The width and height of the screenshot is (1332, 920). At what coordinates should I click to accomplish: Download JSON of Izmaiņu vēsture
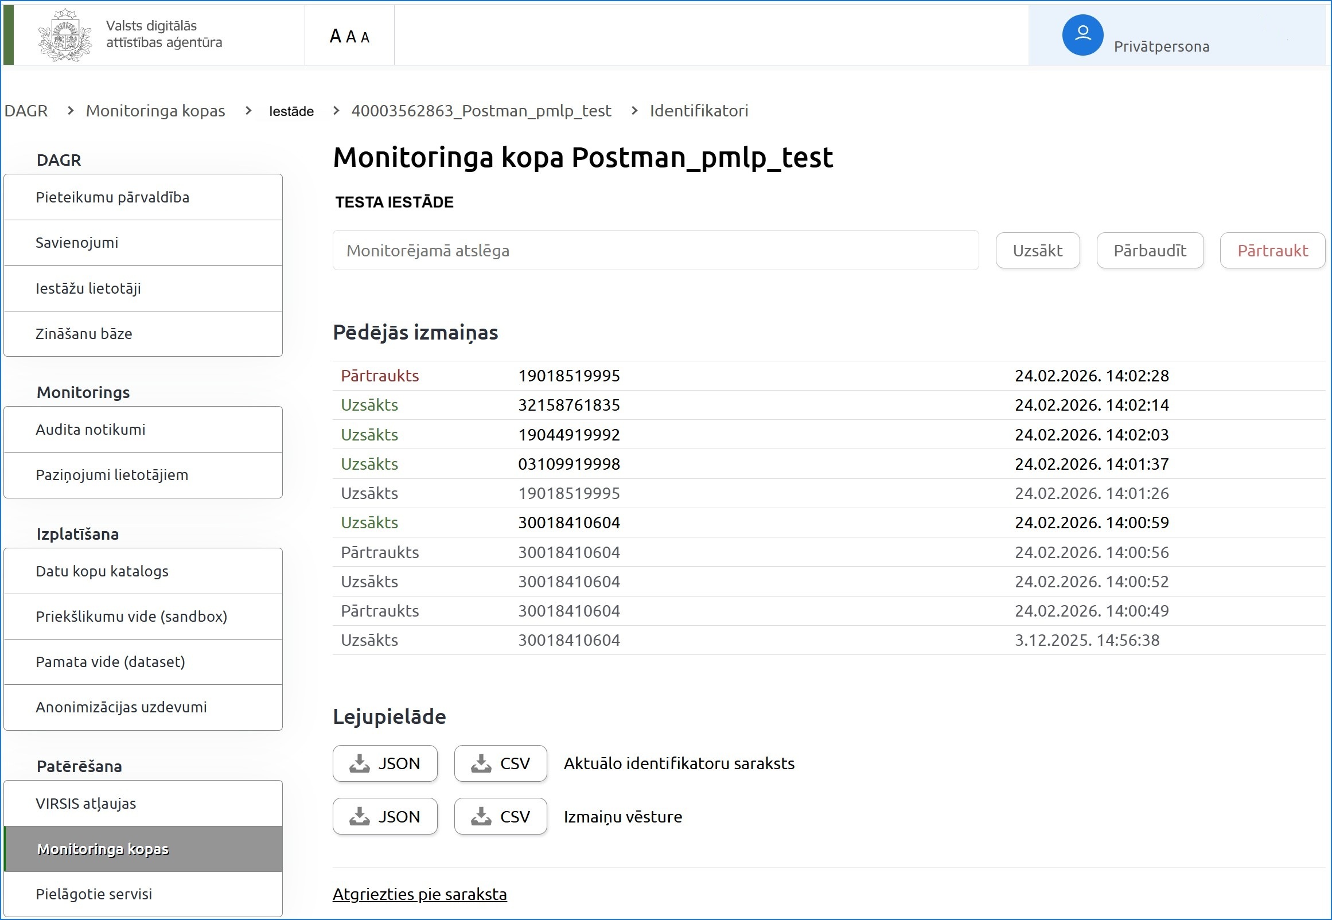click(x=385, y=817)
